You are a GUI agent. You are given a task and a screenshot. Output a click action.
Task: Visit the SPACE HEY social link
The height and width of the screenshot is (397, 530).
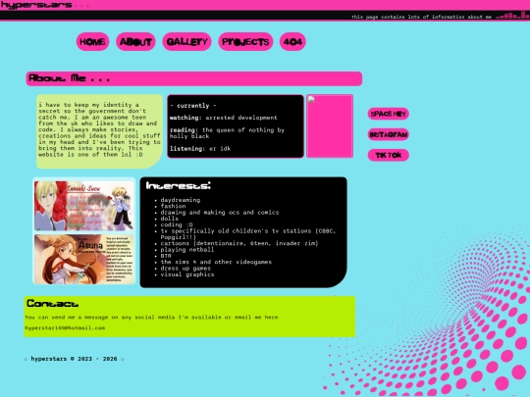point(389,114)
